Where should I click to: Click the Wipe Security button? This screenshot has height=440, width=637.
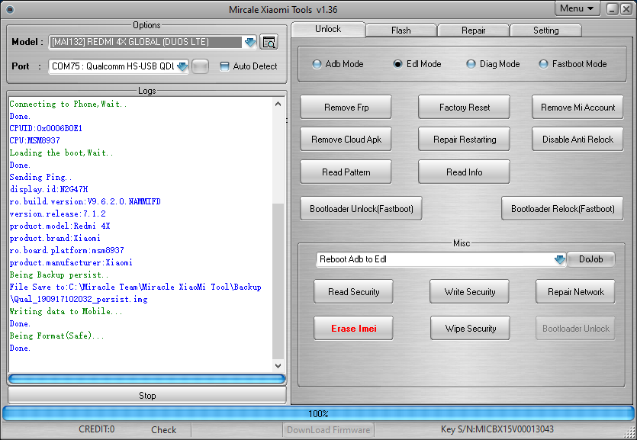(471, 329)
